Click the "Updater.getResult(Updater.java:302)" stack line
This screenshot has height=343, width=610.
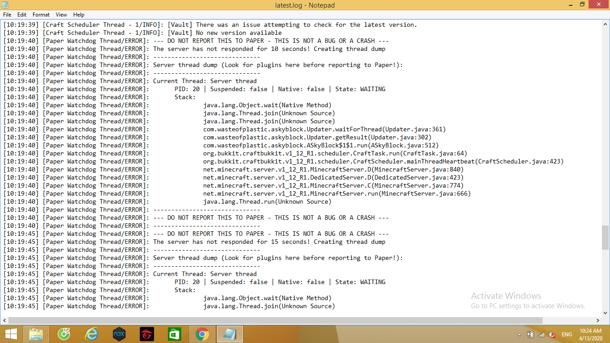[x=217, y=137]
